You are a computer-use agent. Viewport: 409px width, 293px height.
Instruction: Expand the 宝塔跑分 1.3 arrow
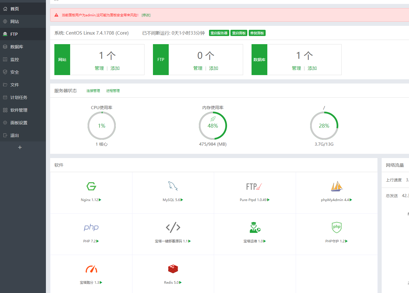pyautogui.click(x=101, y=283)
